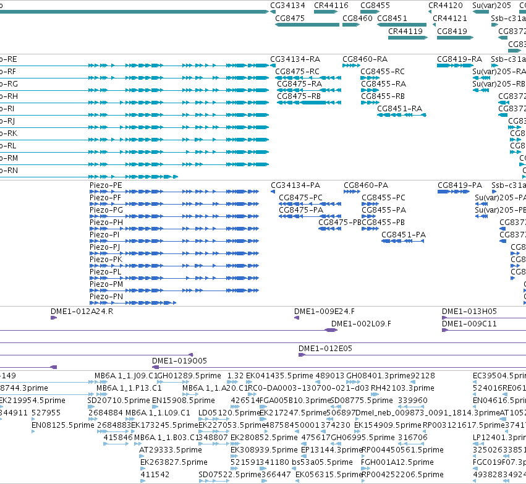The height and width of the screenshot is (484, 526).
Task: Select EST label FGH001A12.5prime
Action: pyautogui.click(x=397, y=462)
